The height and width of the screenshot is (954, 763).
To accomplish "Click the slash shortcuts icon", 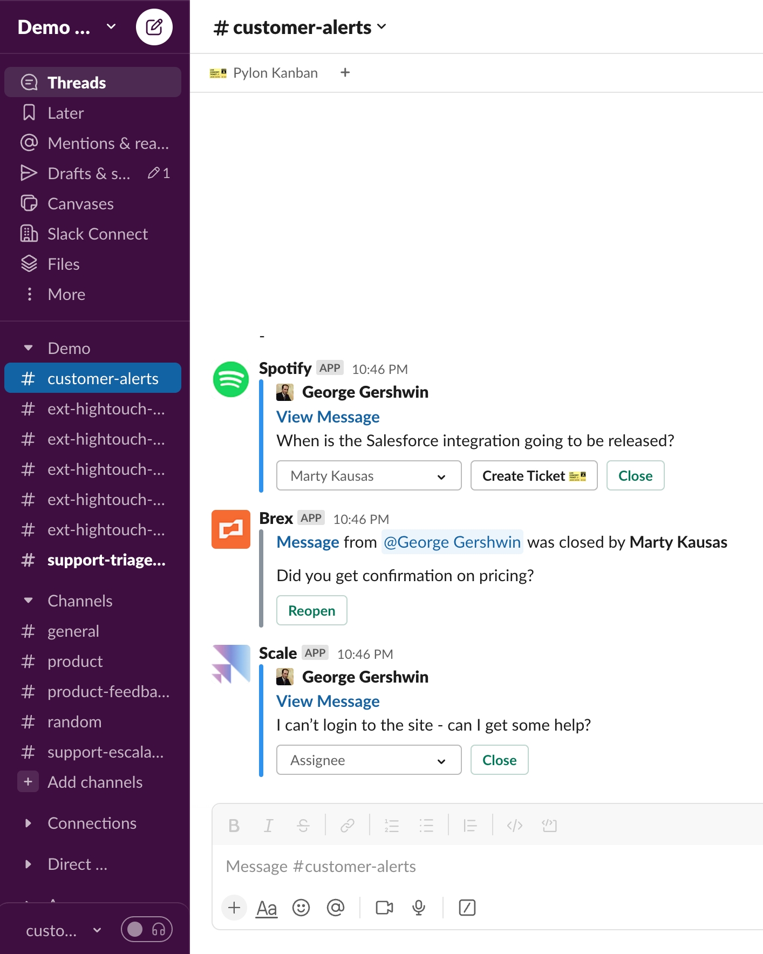I will [467, 908].
